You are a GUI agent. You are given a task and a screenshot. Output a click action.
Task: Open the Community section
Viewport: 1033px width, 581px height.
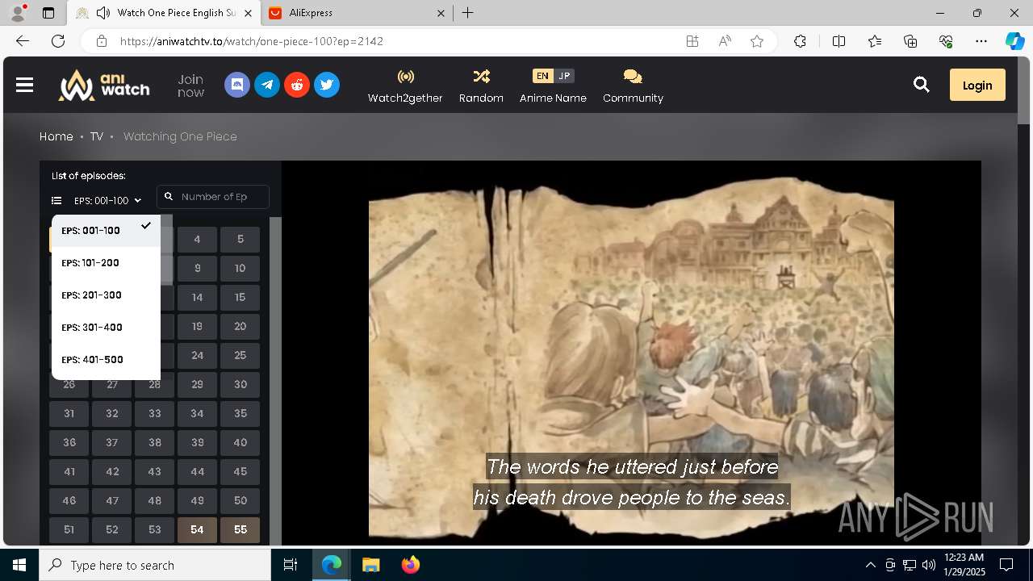click(x=633, y=86)
